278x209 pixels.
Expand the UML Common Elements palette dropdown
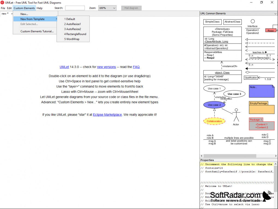pos(275,14)
